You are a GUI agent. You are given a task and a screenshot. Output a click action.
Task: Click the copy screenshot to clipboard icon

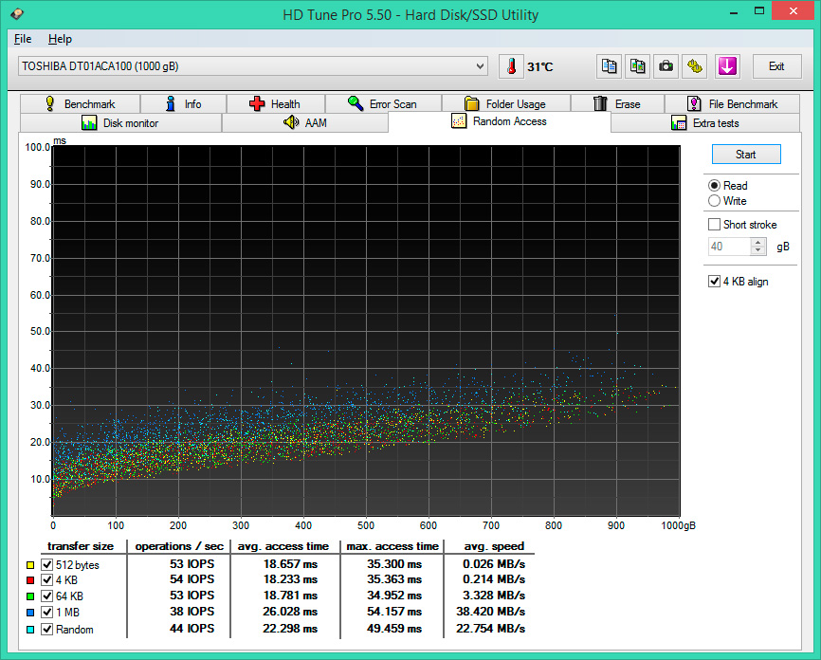point(638,66)
